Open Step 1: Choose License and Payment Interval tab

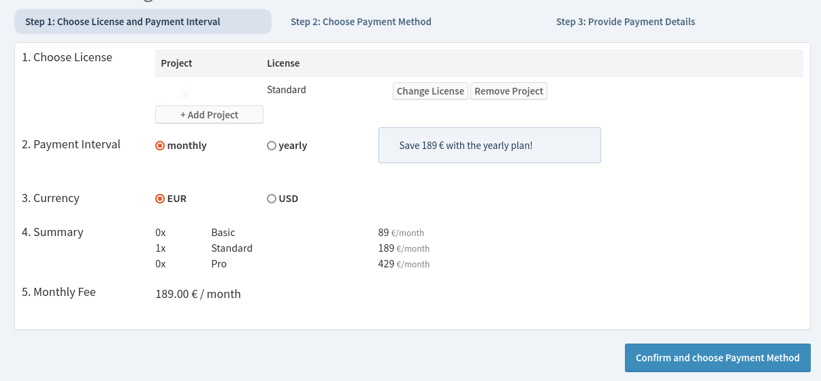pyautogui.click(x=143, y=22)
